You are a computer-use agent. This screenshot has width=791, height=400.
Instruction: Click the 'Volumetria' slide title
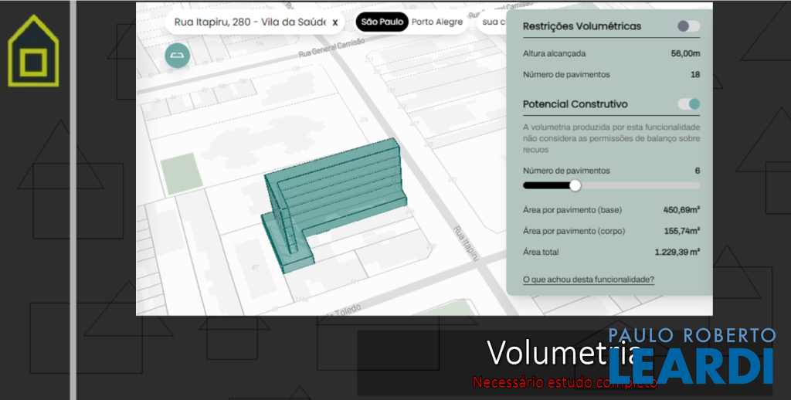(x=564, y=353)
